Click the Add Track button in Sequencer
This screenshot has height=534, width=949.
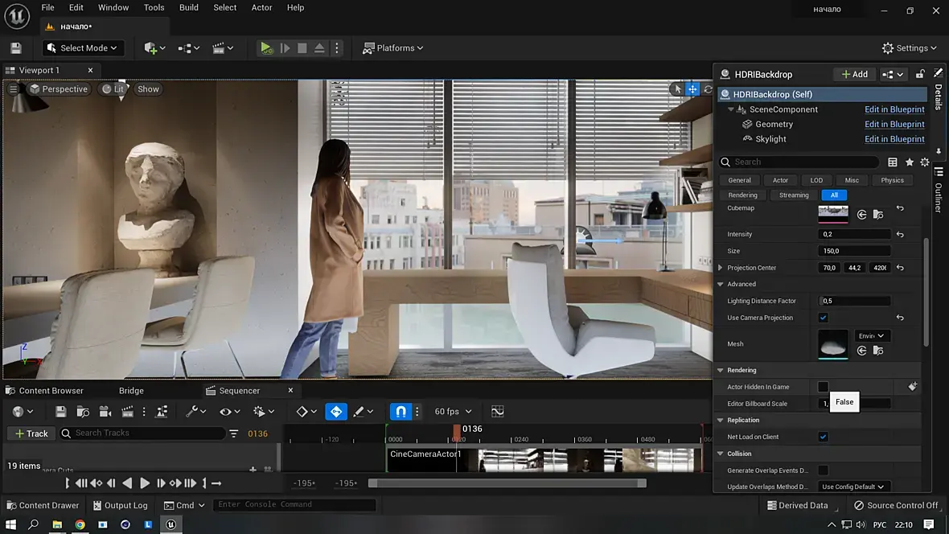tap(31, 433)
